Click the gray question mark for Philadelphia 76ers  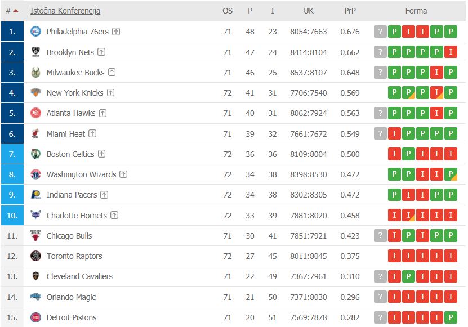(x=381, y=32)
